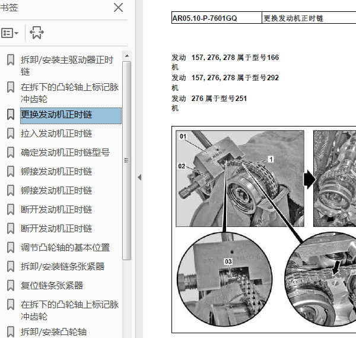This screenshot has width=356, height=338.
Task: Open bookmark 复位链条张紧器
Action: point(52,286)
